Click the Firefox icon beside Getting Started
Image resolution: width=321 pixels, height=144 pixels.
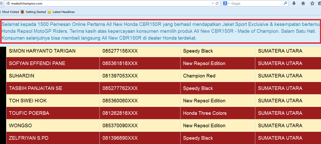point(23,12)
